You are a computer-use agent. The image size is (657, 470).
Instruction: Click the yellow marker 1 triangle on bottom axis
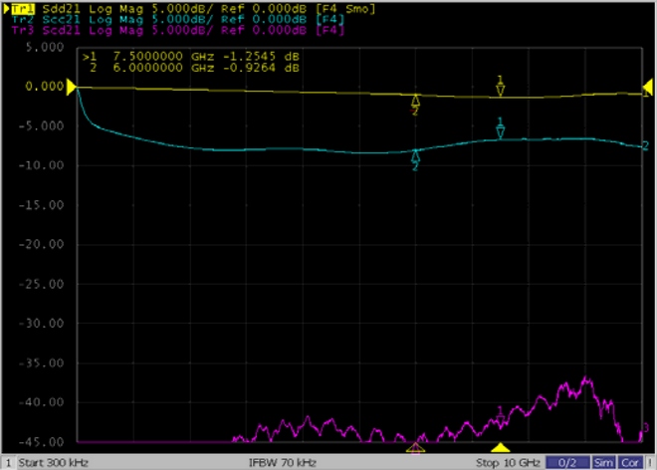tap(501, 448)
